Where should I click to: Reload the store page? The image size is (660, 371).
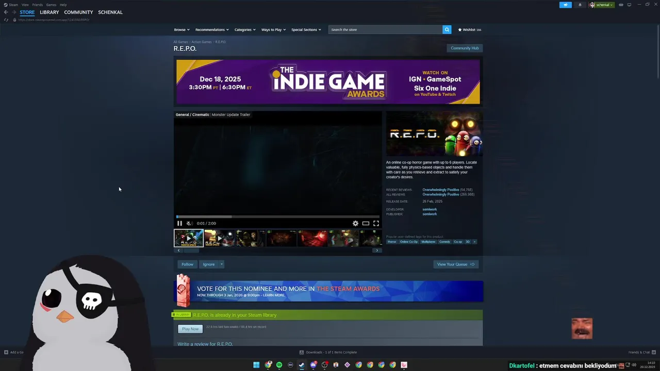click(6, 20)
